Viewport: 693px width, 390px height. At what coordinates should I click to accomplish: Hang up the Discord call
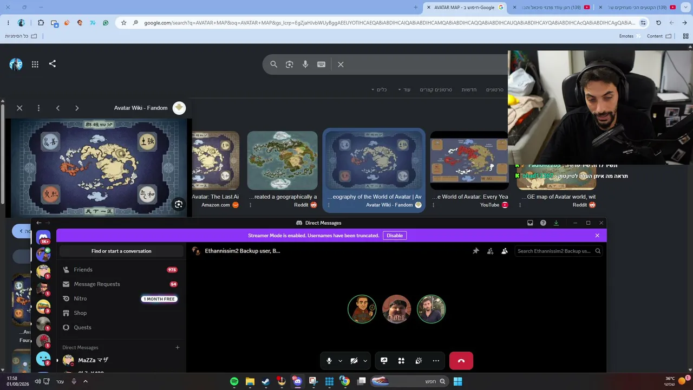tap(461, 361)
